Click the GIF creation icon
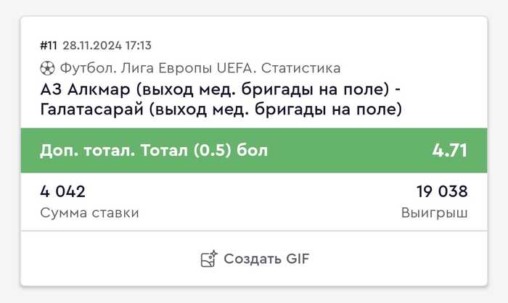 (x=209, y=259)
